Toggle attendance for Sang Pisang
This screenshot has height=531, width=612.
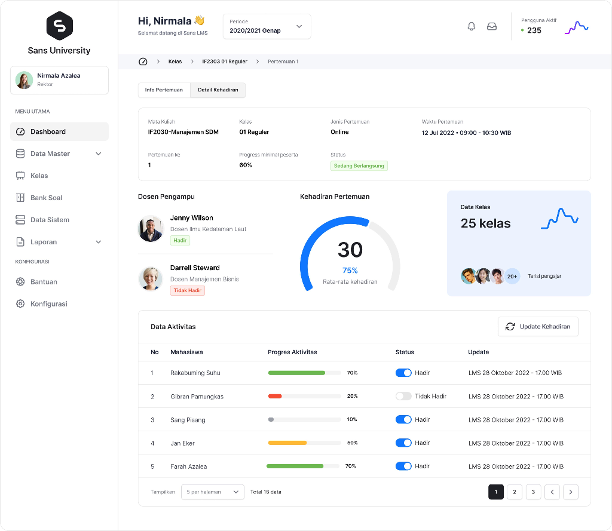click(x=403, y=419)
